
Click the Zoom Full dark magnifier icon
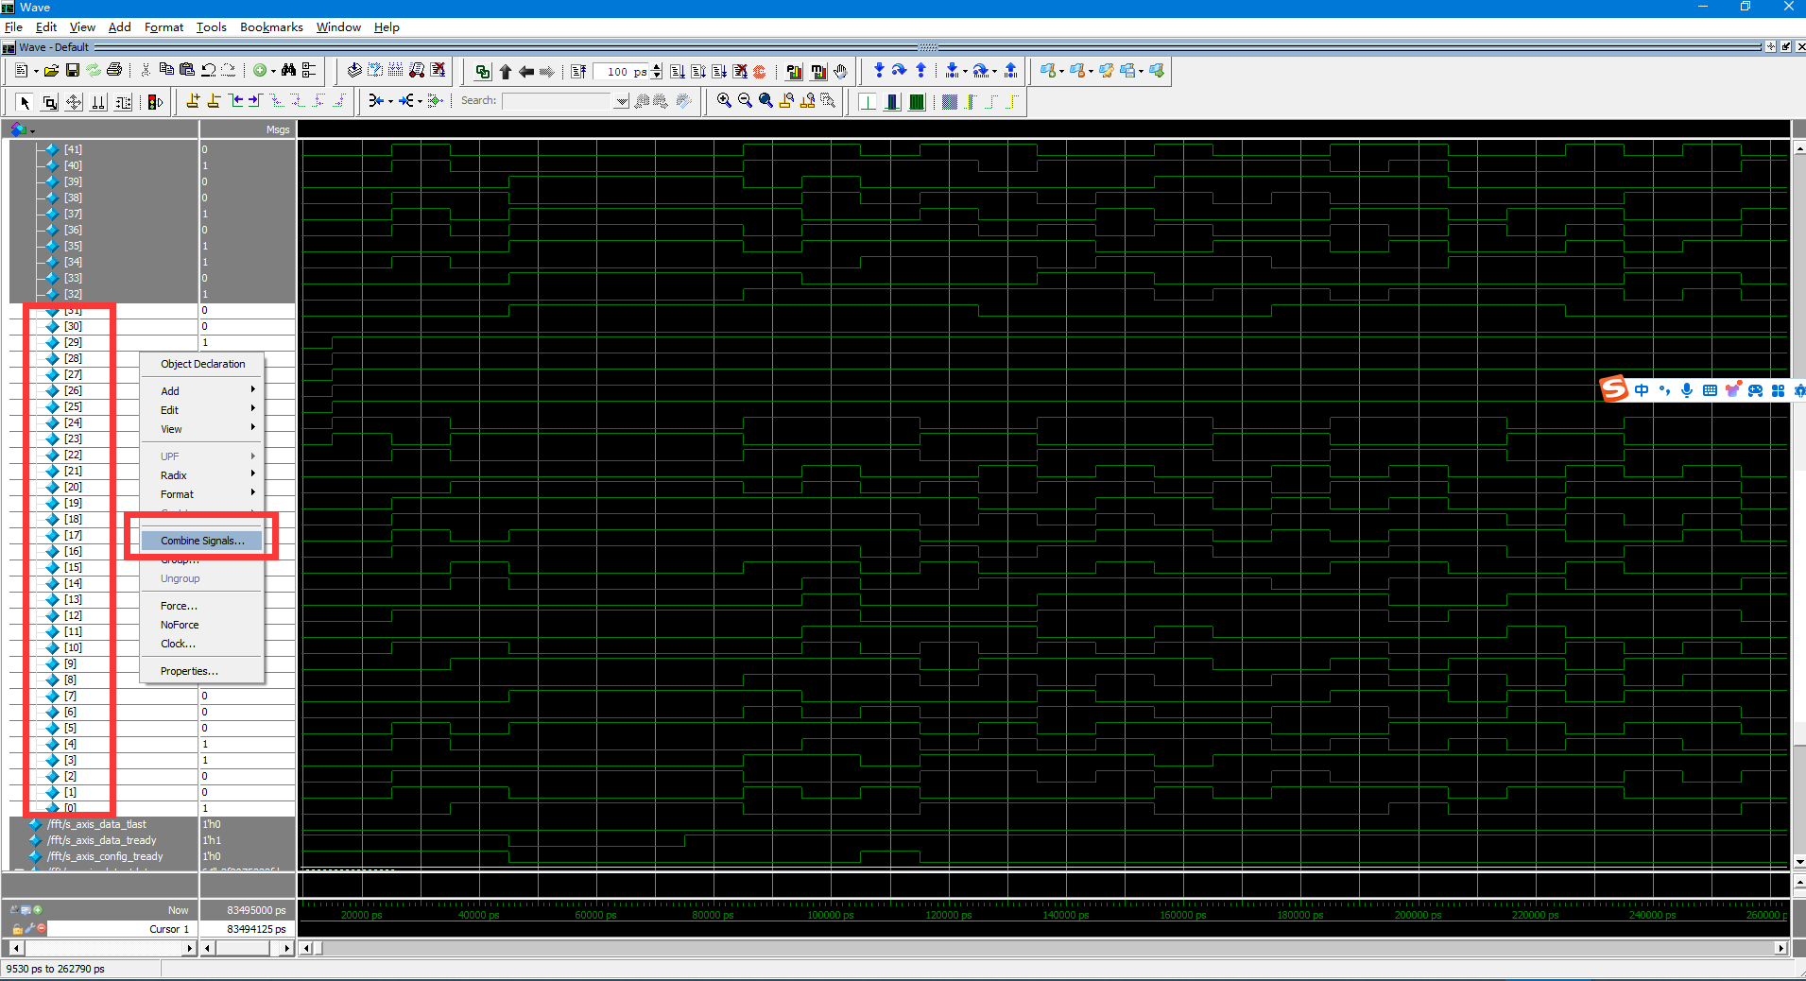765,101
